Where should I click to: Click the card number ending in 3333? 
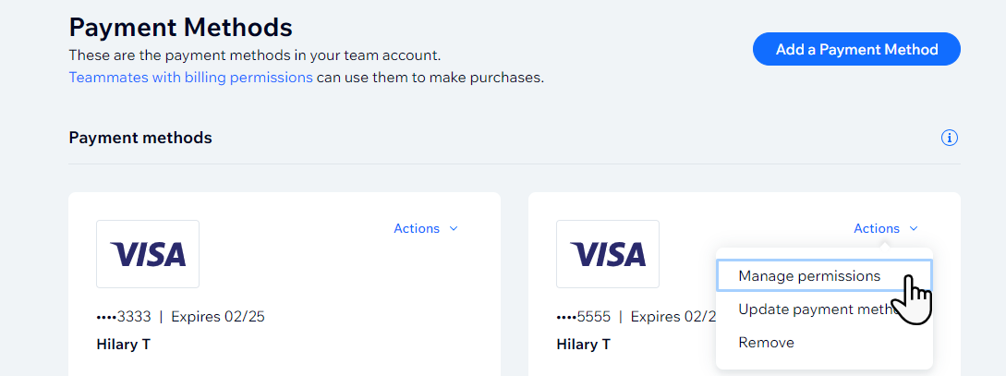point(123,317)
